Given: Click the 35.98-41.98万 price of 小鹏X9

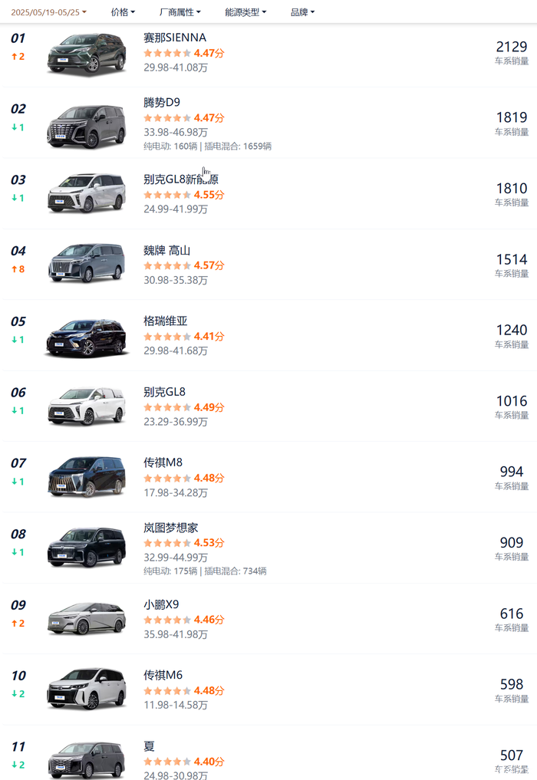Looking at the screenshot, I should point(175,634).
